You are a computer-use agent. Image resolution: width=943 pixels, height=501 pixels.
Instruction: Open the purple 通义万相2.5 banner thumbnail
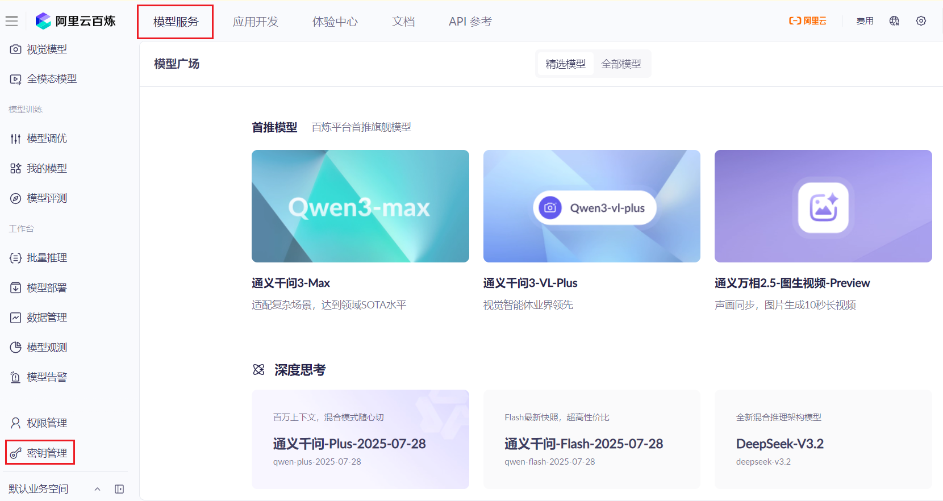tap(823, 206)
